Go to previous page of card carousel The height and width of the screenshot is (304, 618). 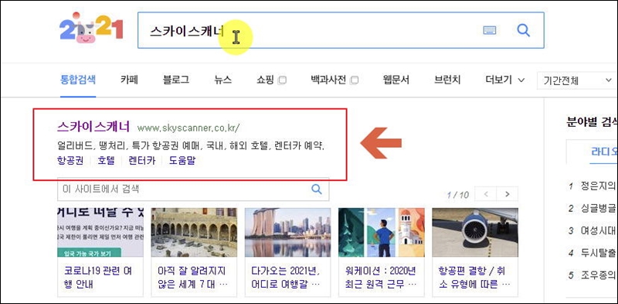(x=486, y=194)
